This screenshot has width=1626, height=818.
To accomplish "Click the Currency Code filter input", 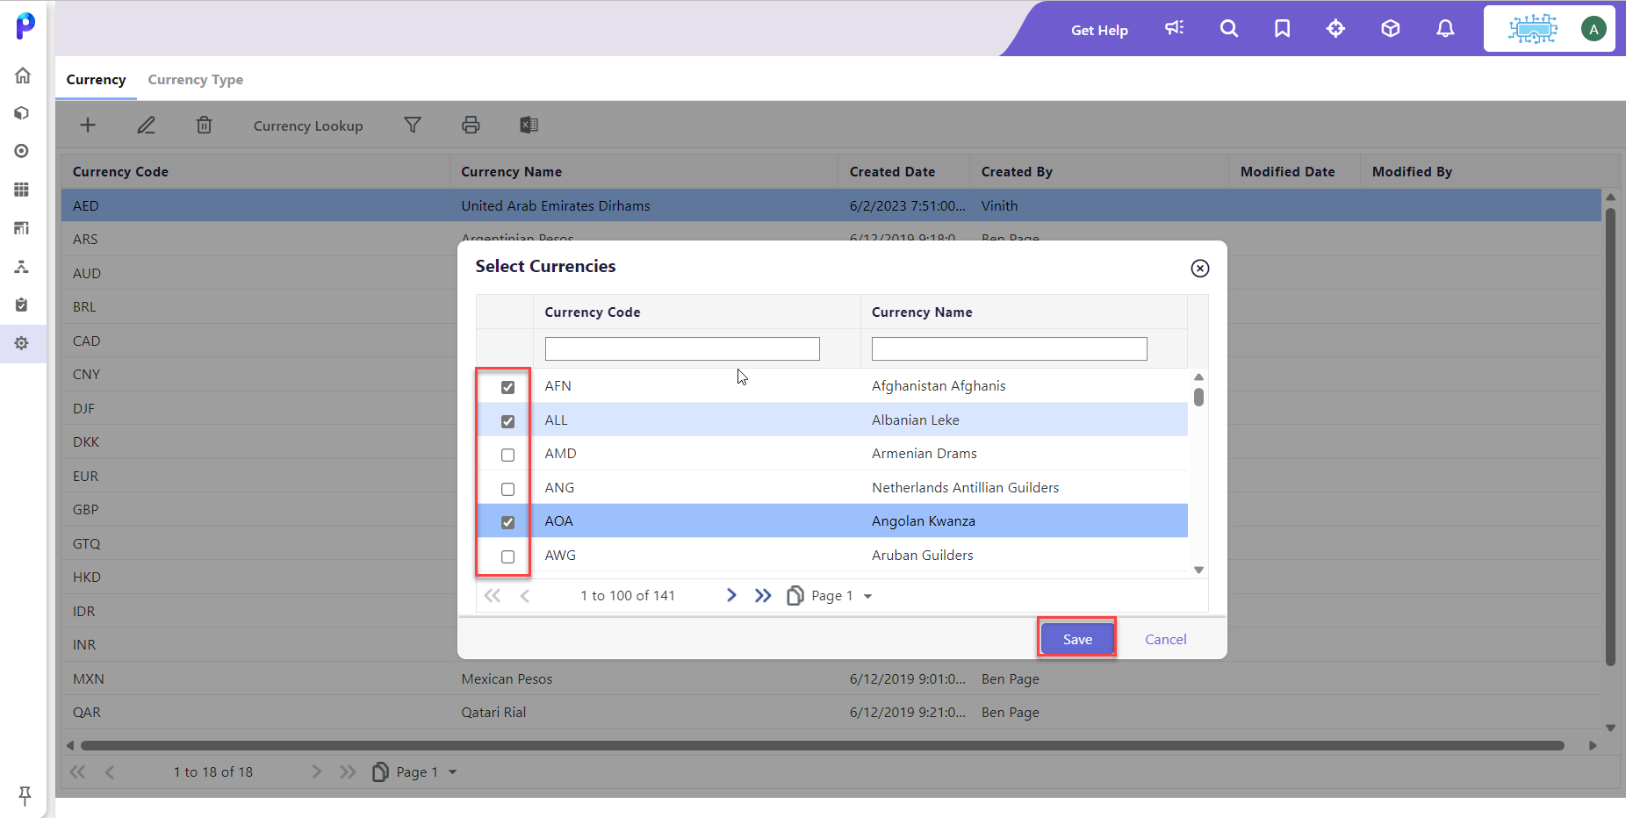I will (682, 348).
